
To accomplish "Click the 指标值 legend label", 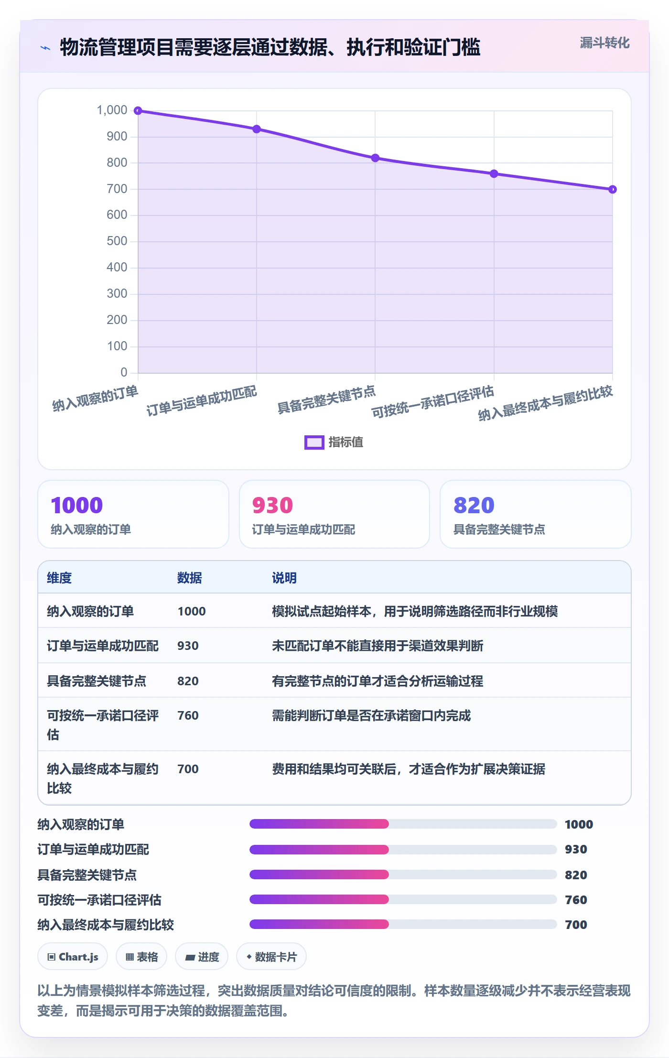I will (346, 443).
